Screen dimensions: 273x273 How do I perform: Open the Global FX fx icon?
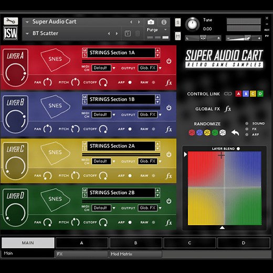(x=227, y=109)
